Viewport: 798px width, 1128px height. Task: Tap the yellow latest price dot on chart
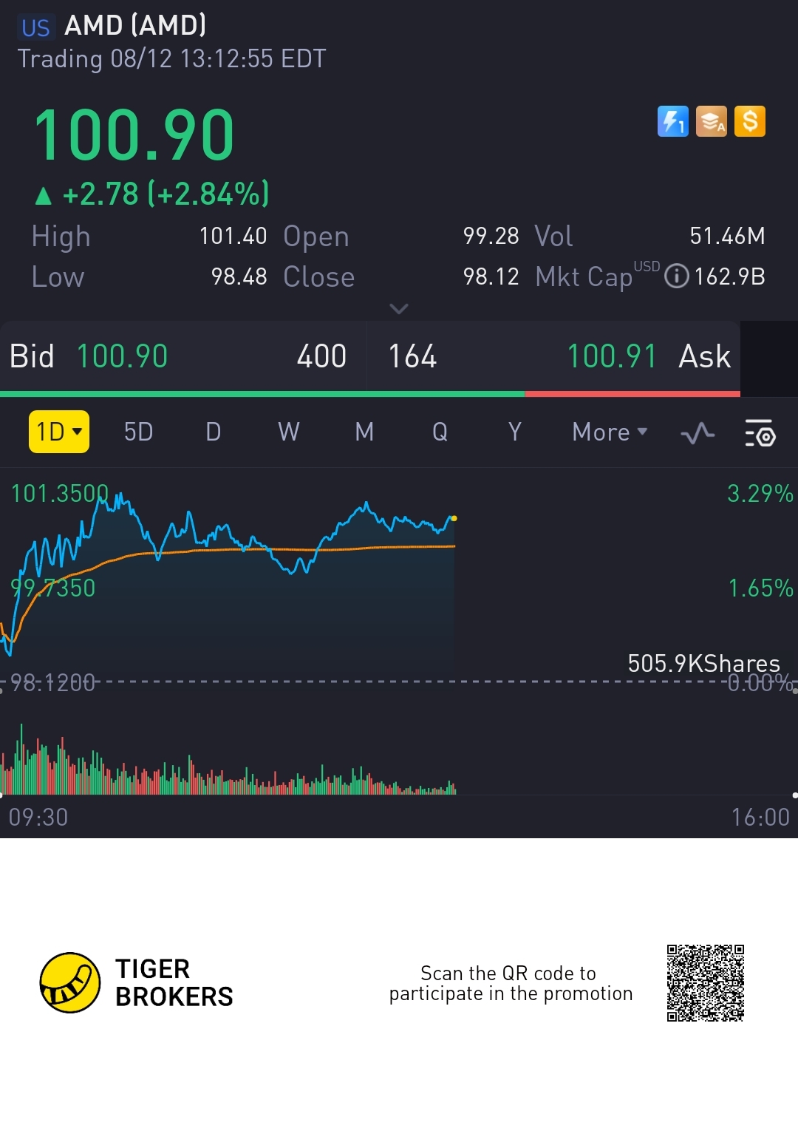coord(454,518)
